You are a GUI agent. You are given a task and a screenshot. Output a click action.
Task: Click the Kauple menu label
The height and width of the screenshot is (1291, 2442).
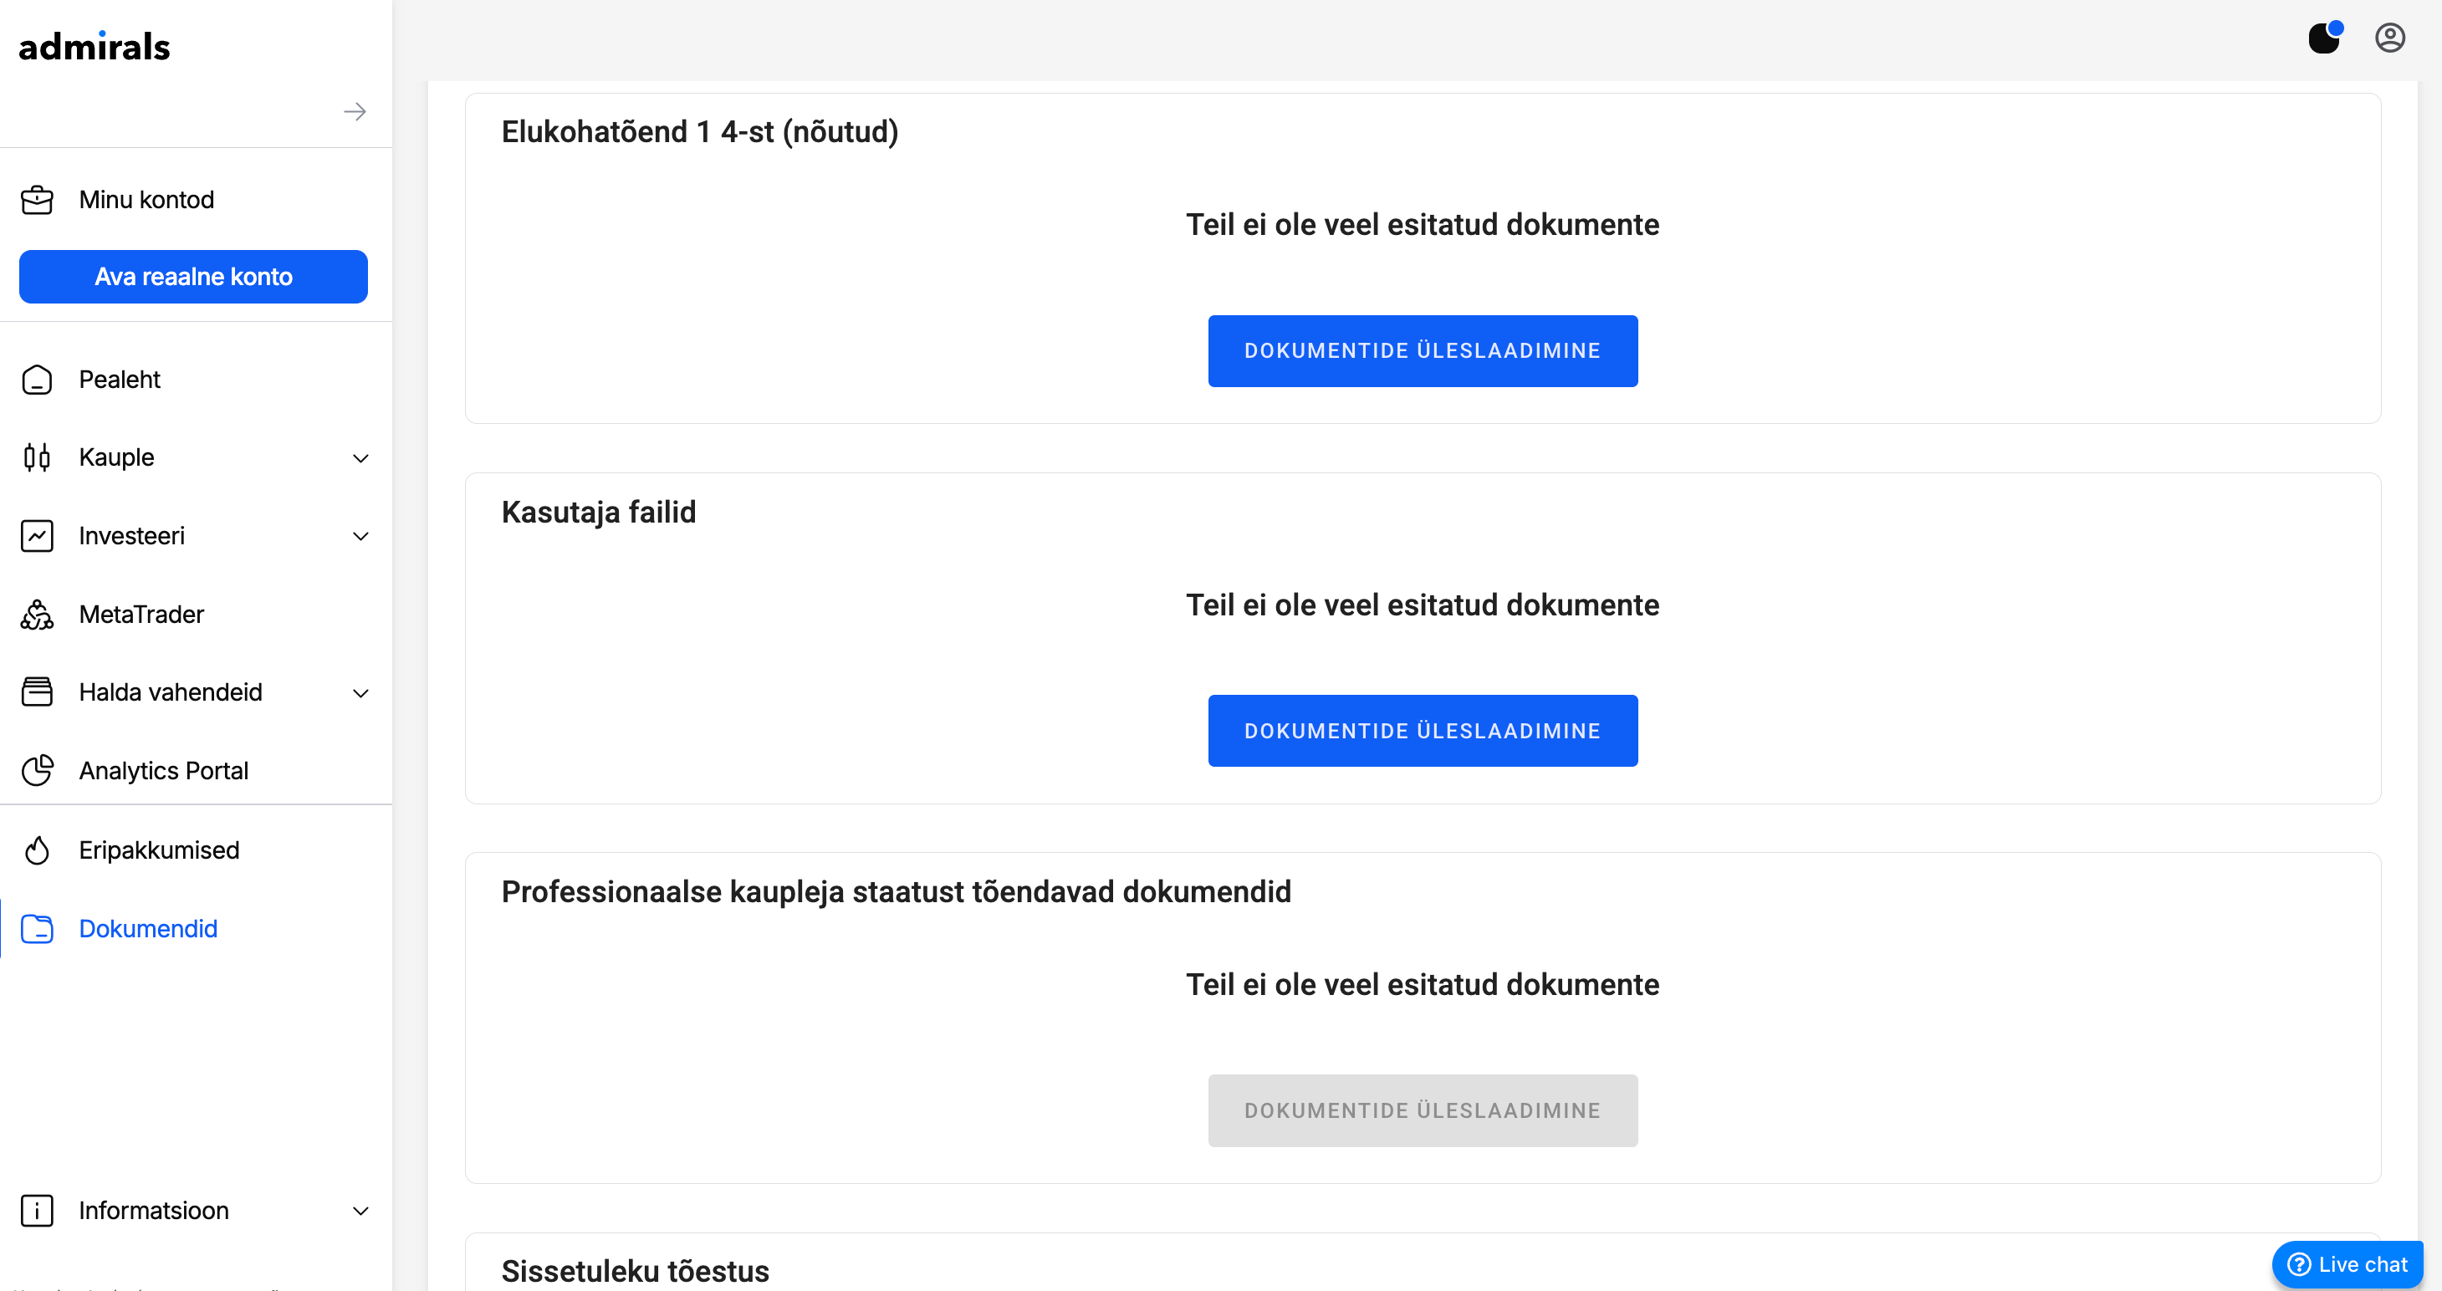[115, 458]
